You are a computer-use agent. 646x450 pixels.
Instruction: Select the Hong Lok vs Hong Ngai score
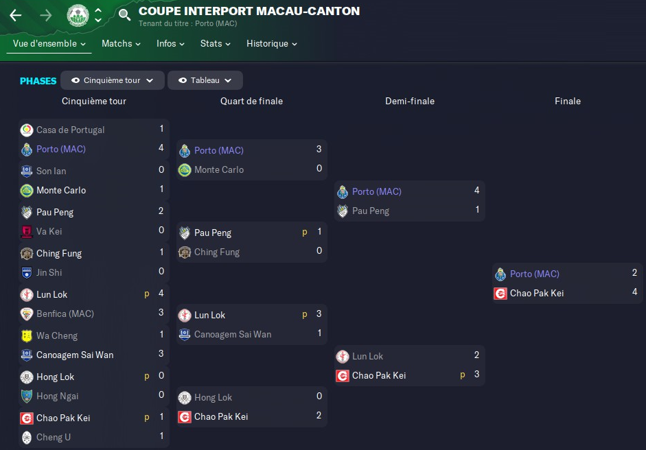tap(161, 386)
